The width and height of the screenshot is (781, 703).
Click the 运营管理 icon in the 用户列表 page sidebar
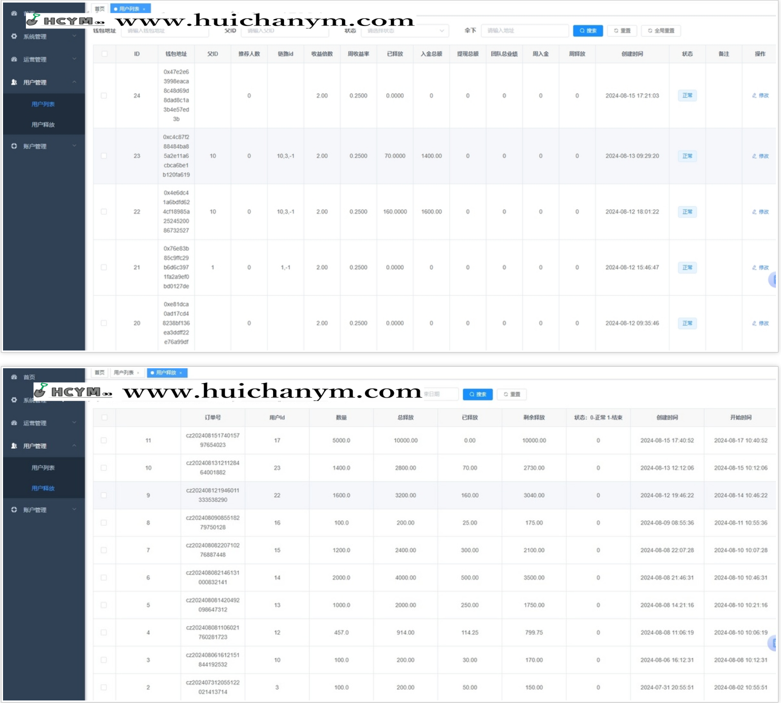point(14,59)
